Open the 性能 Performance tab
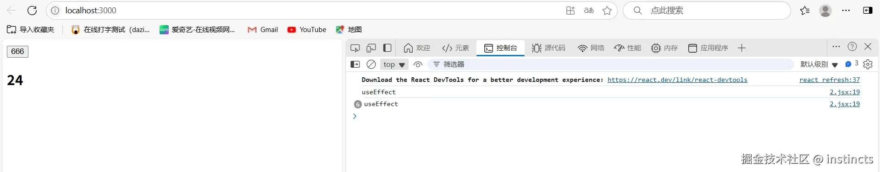The height and width of the screenshot is (172, 880). pos(628,48)
